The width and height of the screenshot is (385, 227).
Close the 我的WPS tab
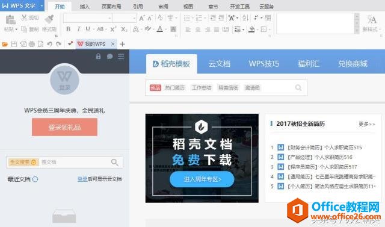coord(113,44)
